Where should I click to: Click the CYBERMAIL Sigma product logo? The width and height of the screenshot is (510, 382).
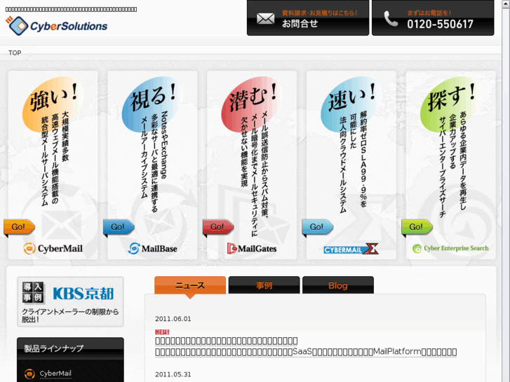(351, 249)
